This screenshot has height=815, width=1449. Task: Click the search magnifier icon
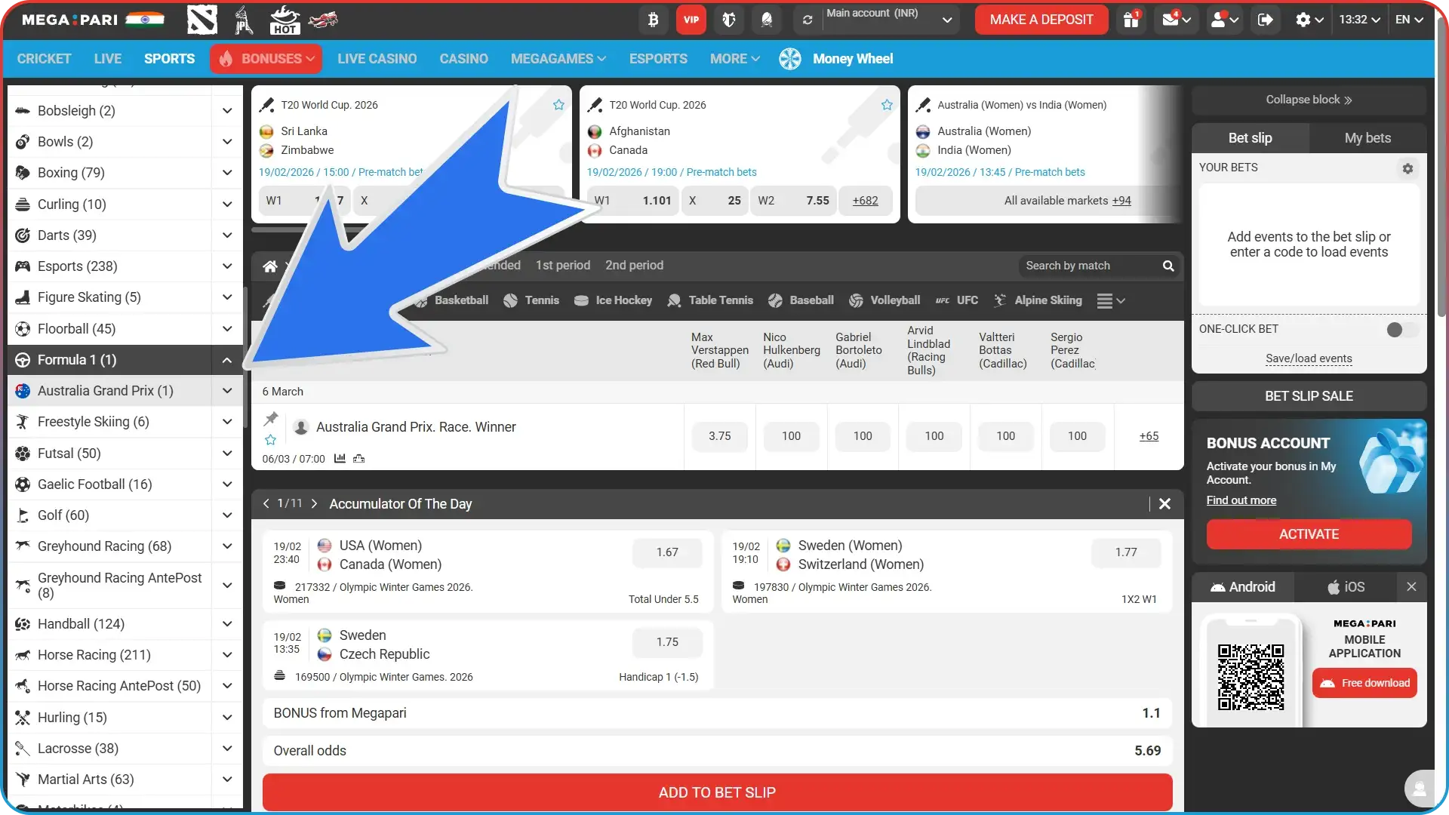point(1168,266)
